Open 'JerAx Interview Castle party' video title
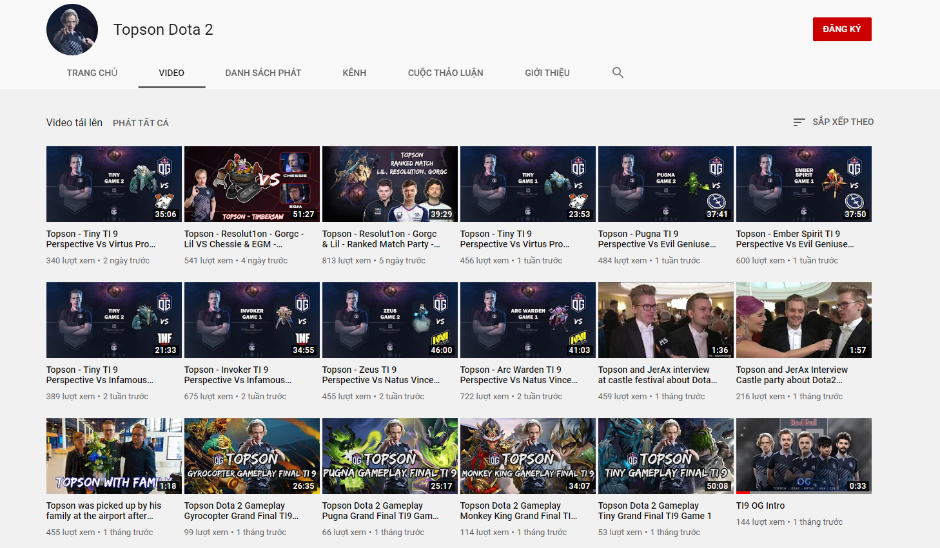 pos(792,375)
